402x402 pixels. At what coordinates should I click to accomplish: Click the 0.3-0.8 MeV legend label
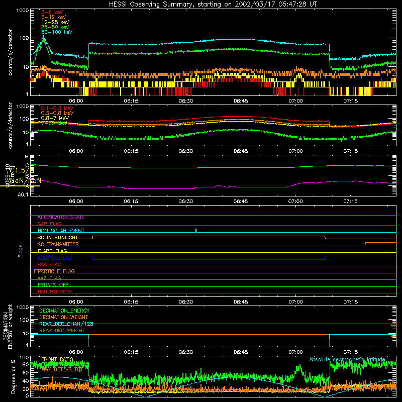(57, 113)
